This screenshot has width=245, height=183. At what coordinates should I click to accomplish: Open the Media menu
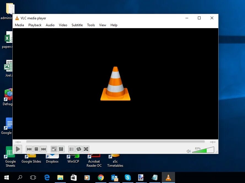tap(19, 25)
